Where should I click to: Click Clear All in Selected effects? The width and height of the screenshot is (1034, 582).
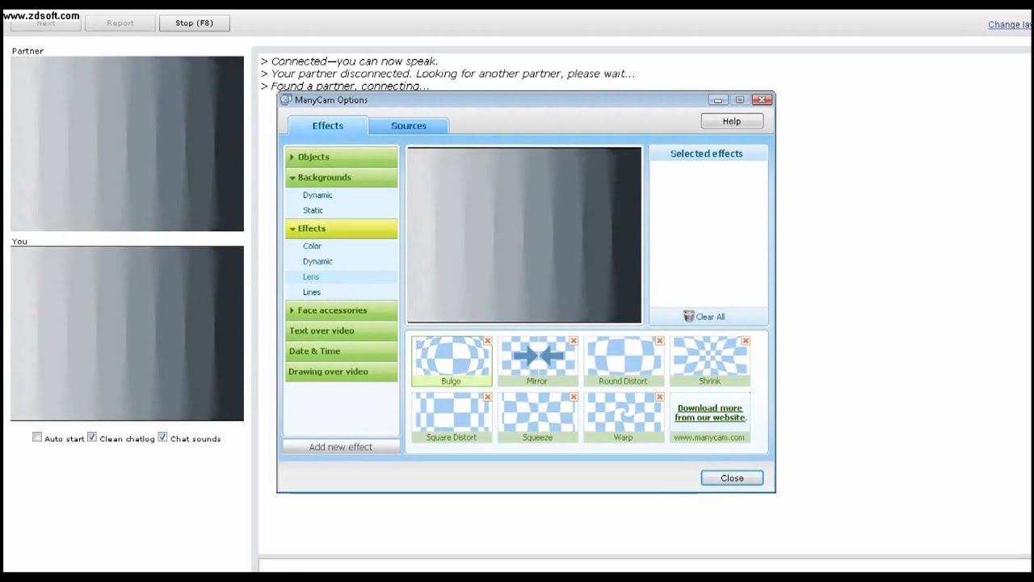704,316
